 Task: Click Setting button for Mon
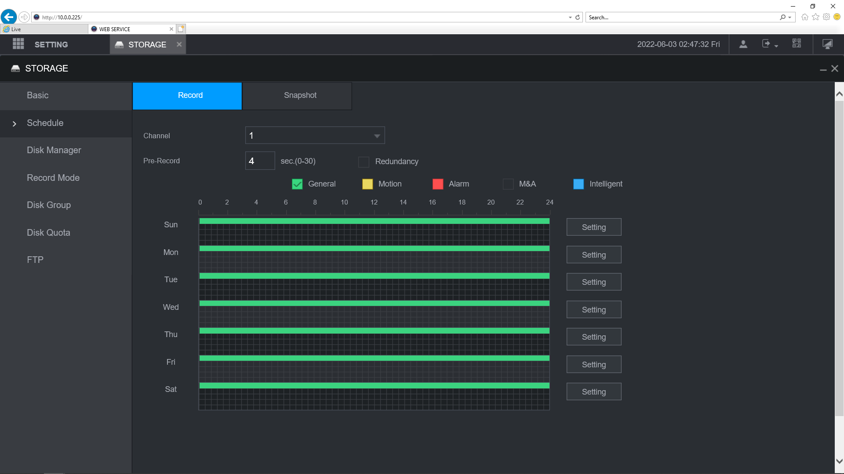tap(594, 255)
